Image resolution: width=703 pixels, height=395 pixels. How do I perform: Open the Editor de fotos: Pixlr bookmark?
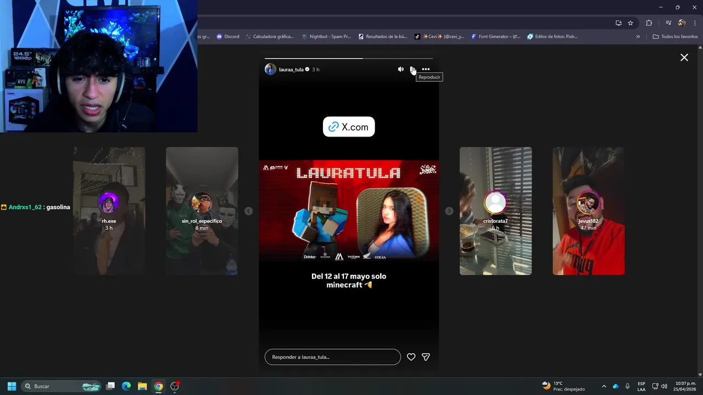pyautogui.click(x=552, y=37)
